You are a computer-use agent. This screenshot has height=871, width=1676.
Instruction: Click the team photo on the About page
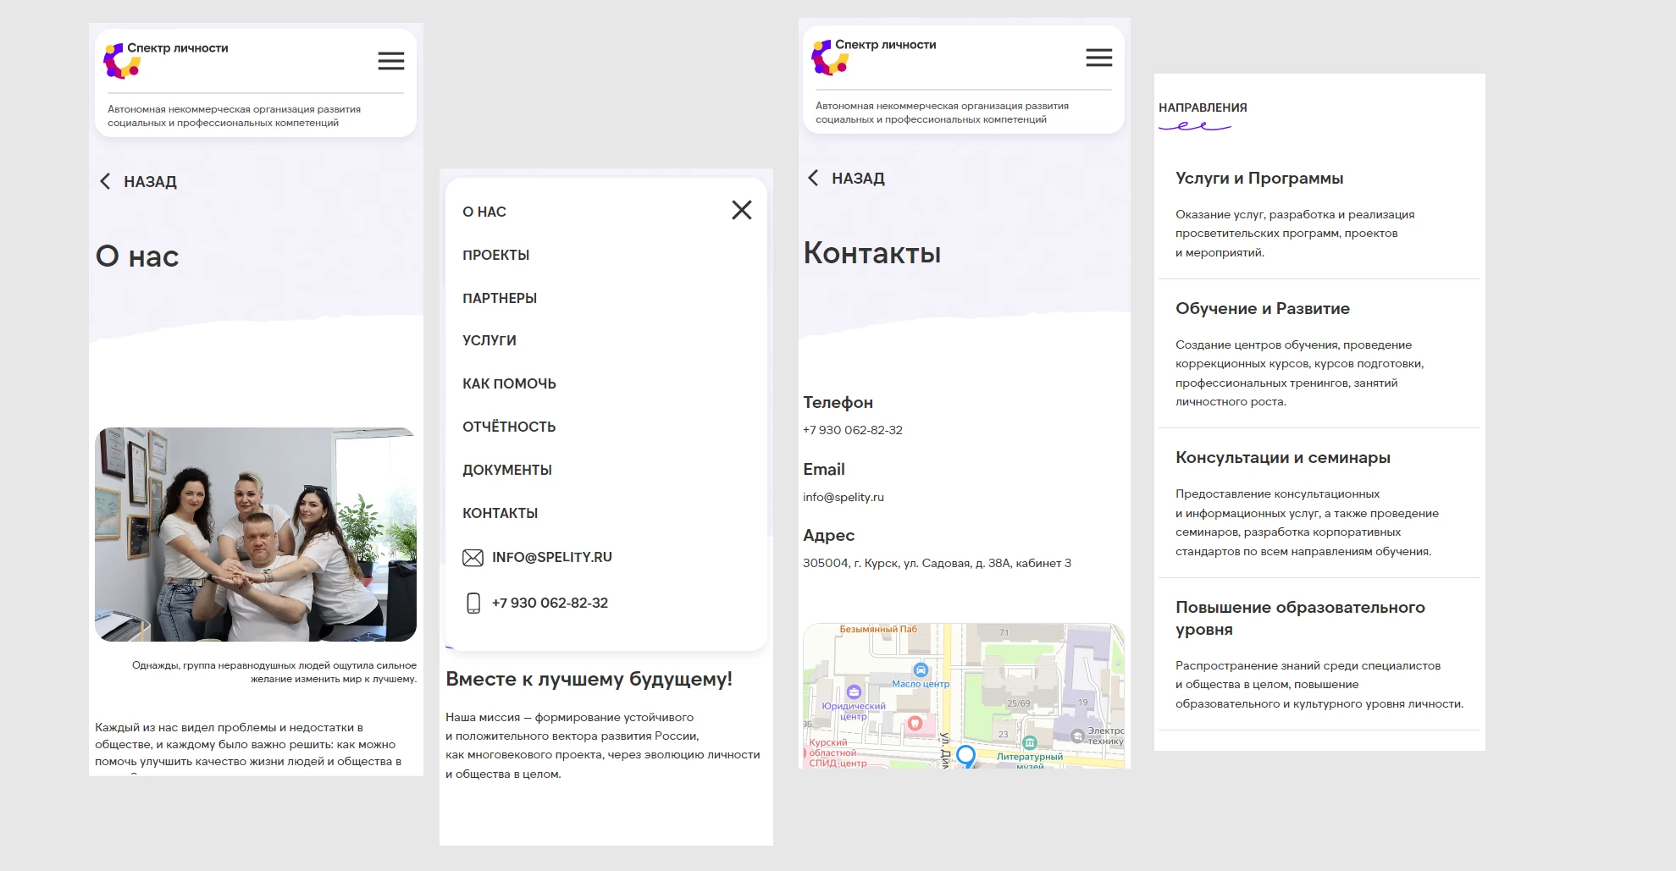click(x=255, y=533)
